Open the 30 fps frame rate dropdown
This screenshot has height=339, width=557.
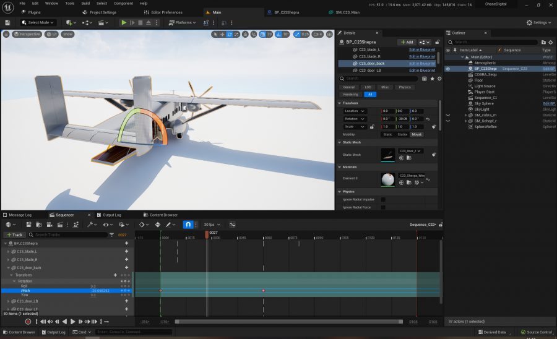click(210, 225)
